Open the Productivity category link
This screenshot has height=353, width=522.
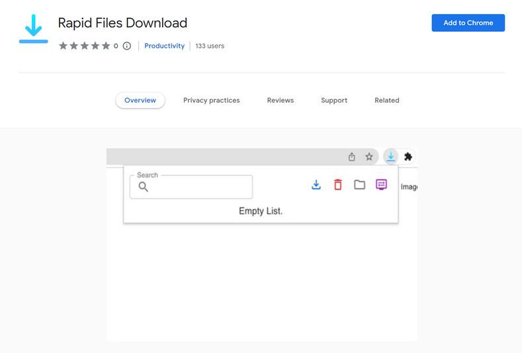[x=165, y=46]
